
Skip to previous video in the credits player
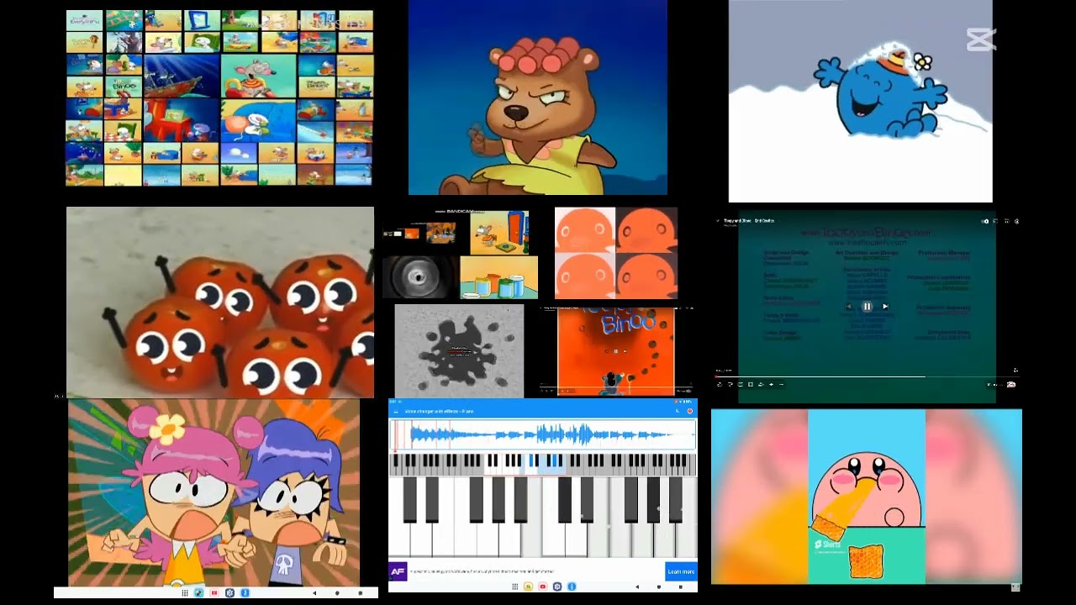(x=848, y=307)
